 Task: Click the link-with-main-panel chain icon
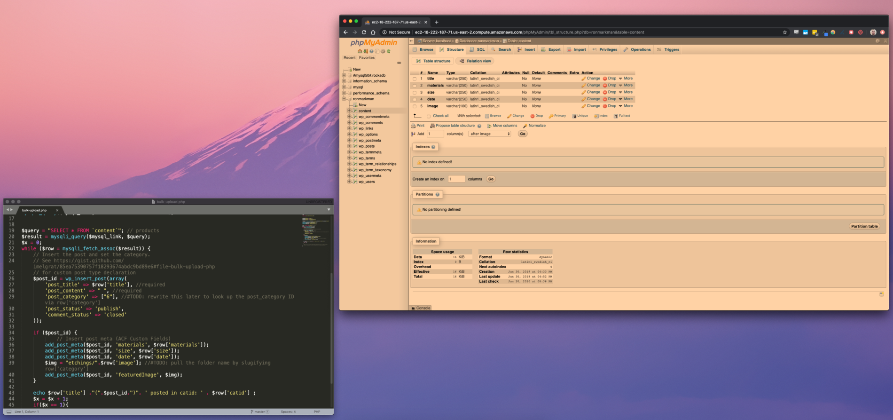(399, 63)
